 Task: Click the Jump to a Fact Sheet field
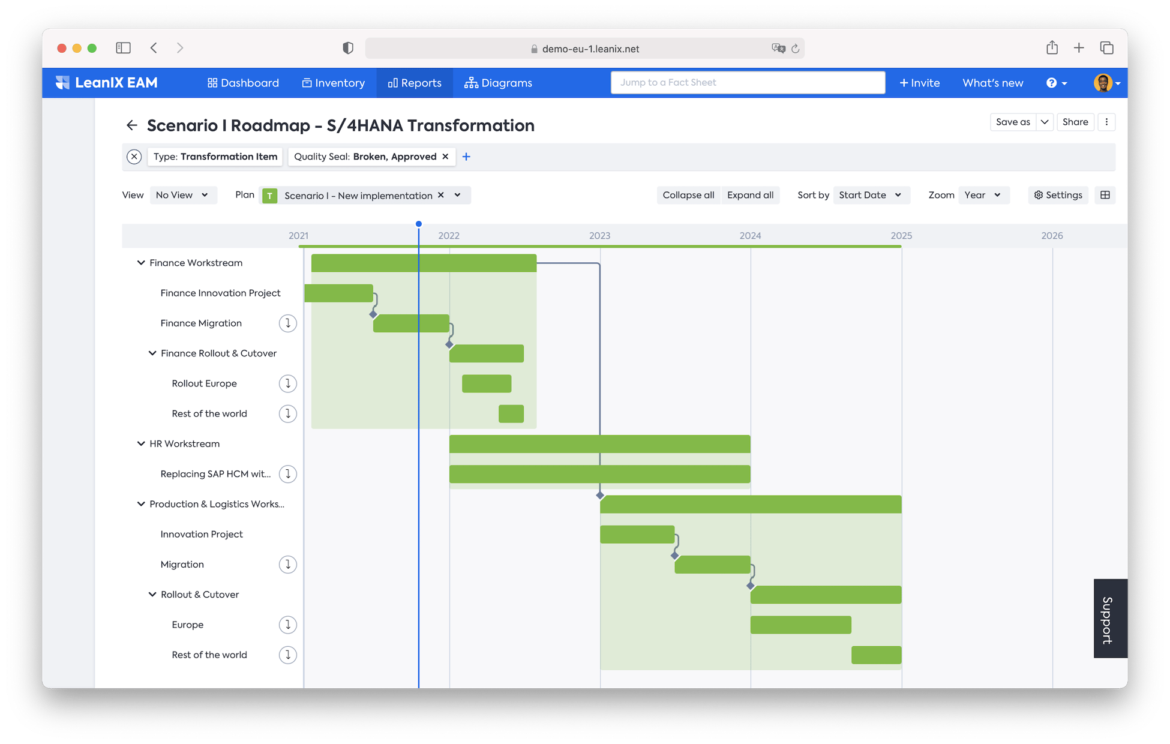pos(748,82)
